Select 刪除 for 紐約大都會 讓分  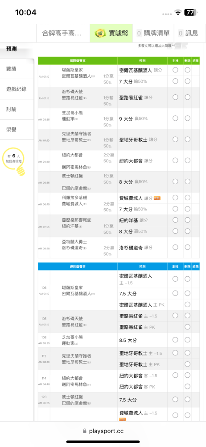[188, 160]
